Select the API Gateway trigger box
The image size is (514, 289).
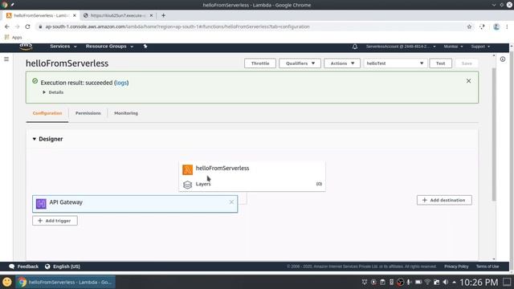135,204
